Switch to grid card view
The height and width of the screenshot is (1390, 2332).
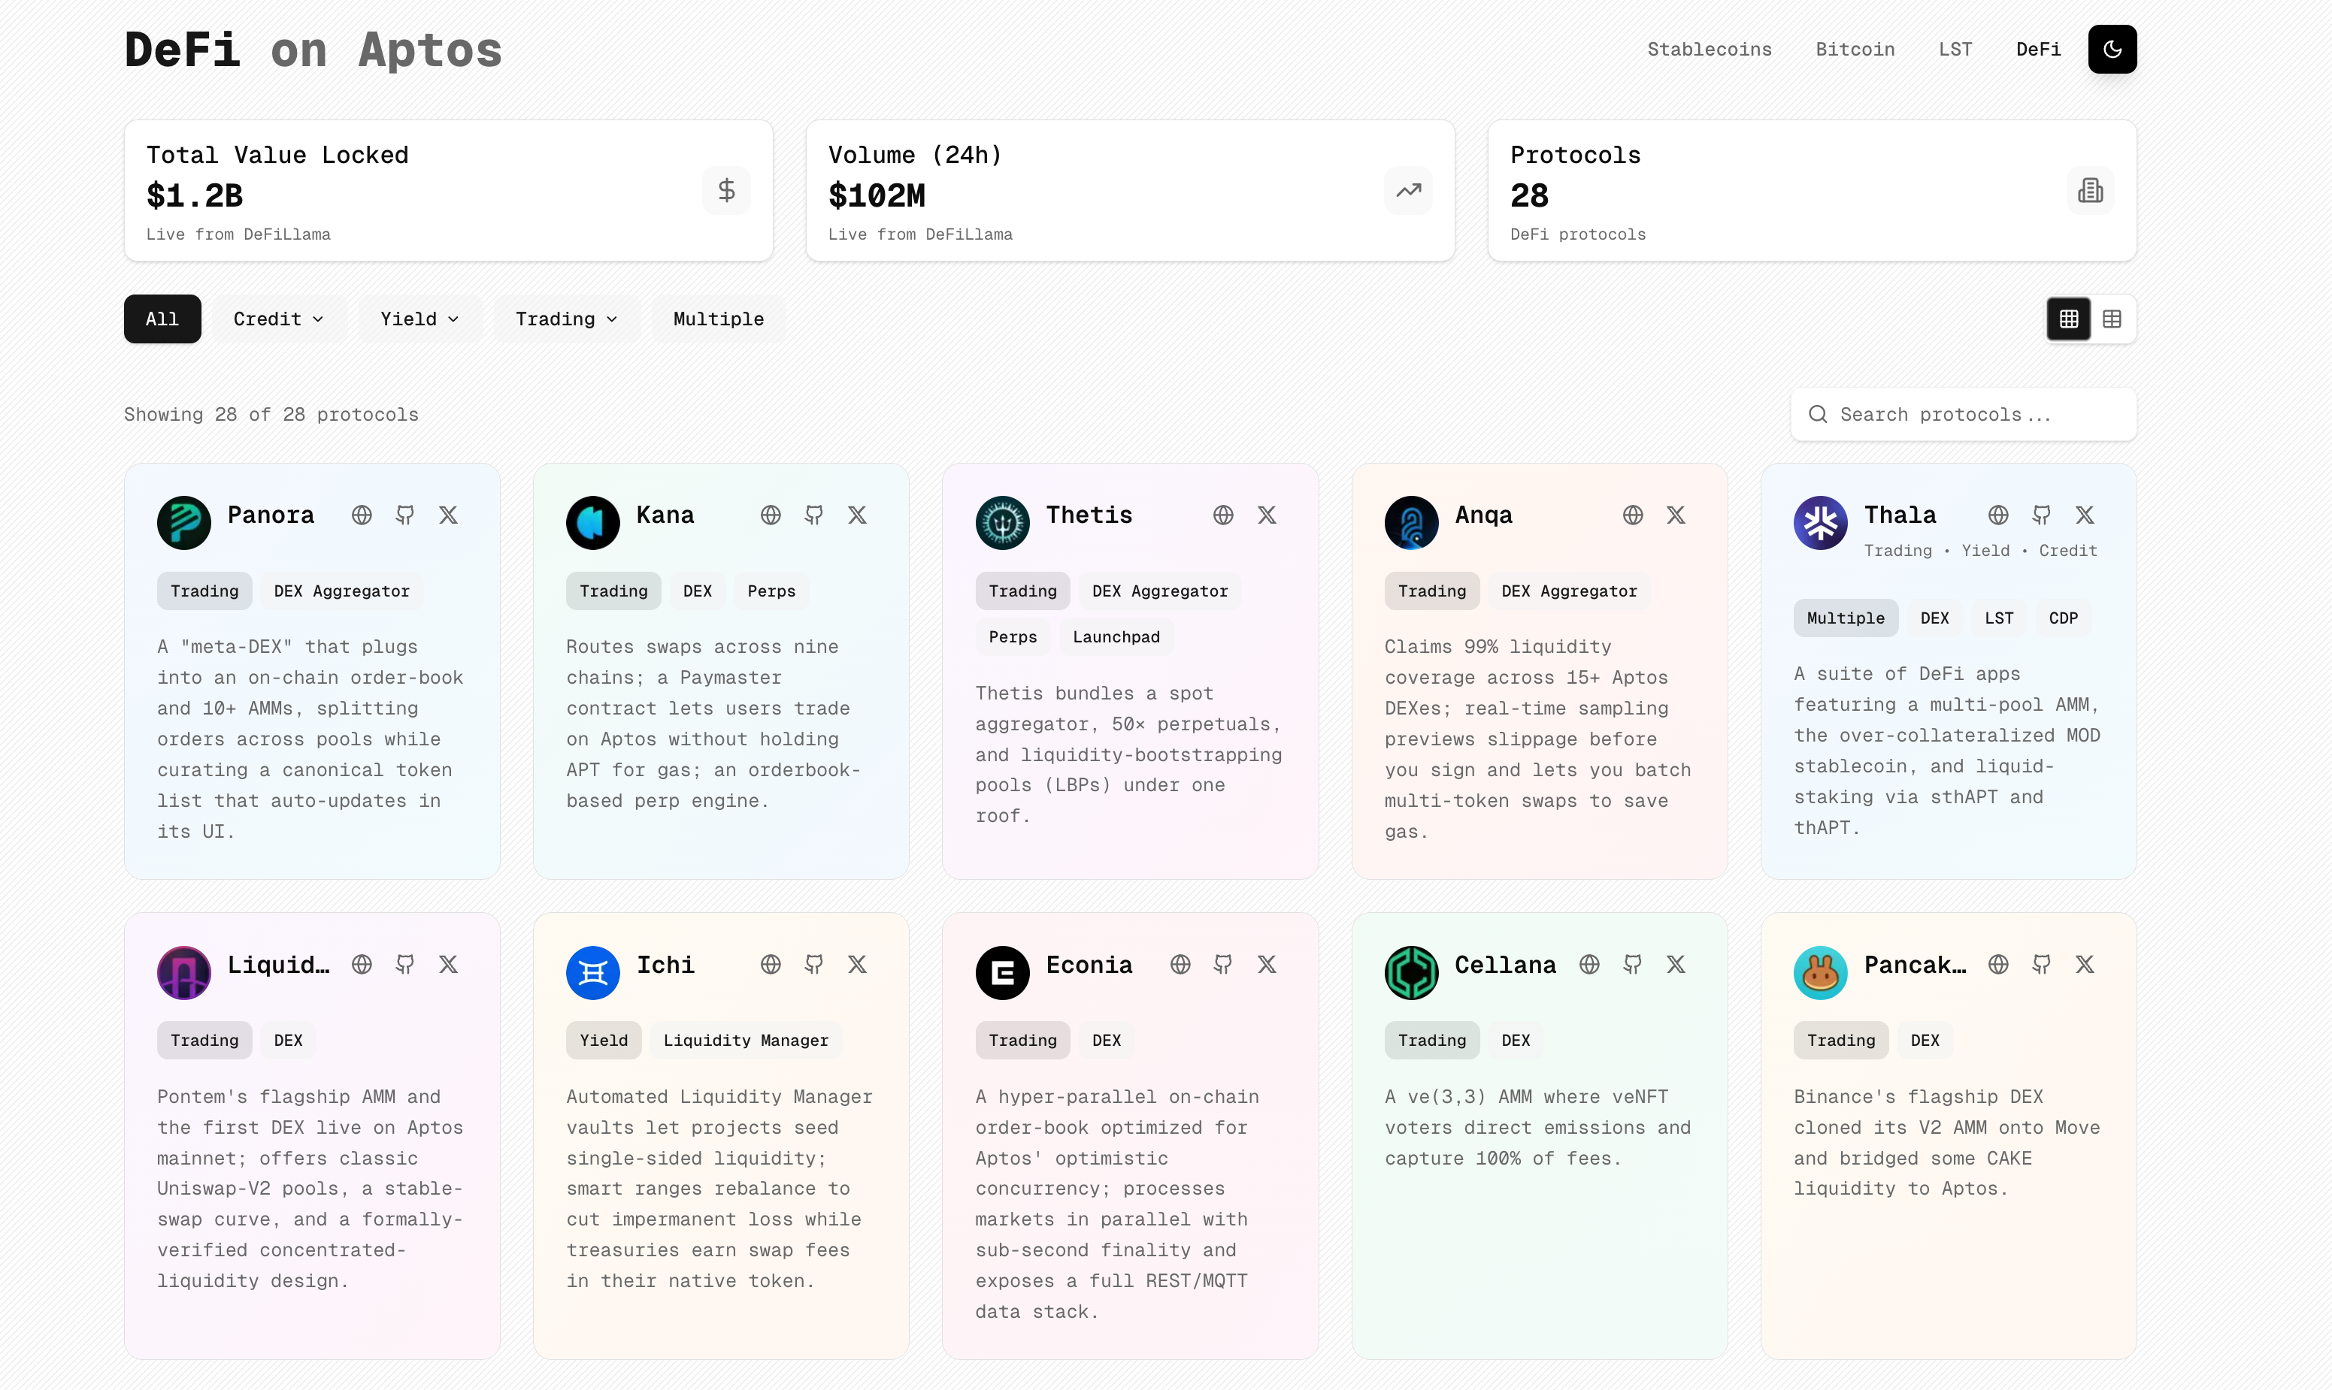click(2069, 319)
